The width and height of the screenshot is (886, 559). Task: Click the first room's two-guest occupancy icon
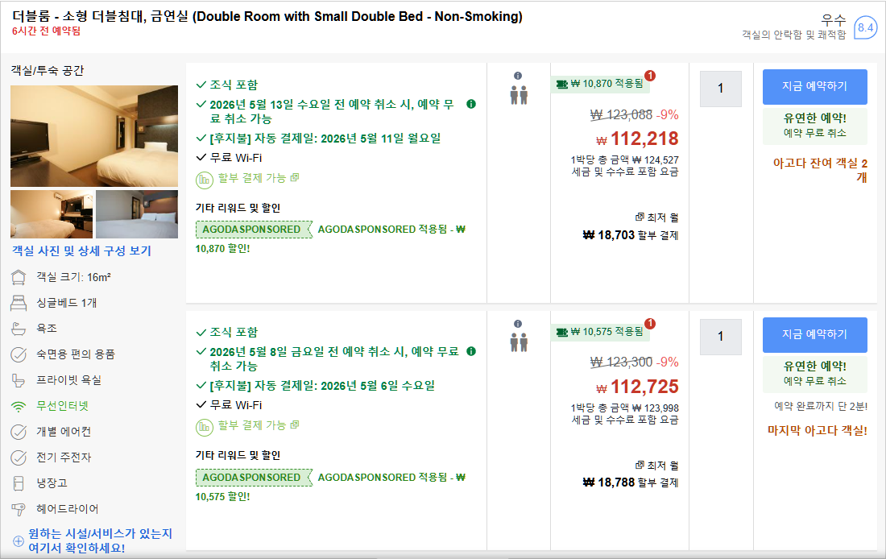(518, 95)
